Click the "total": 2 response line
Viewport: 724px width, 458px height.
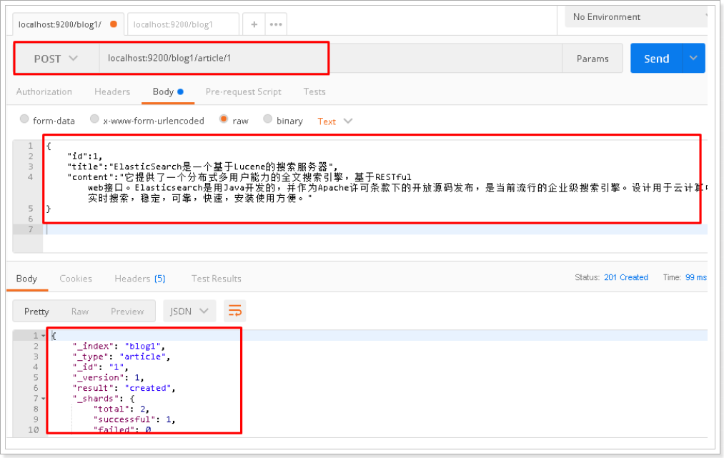[122, 409]
